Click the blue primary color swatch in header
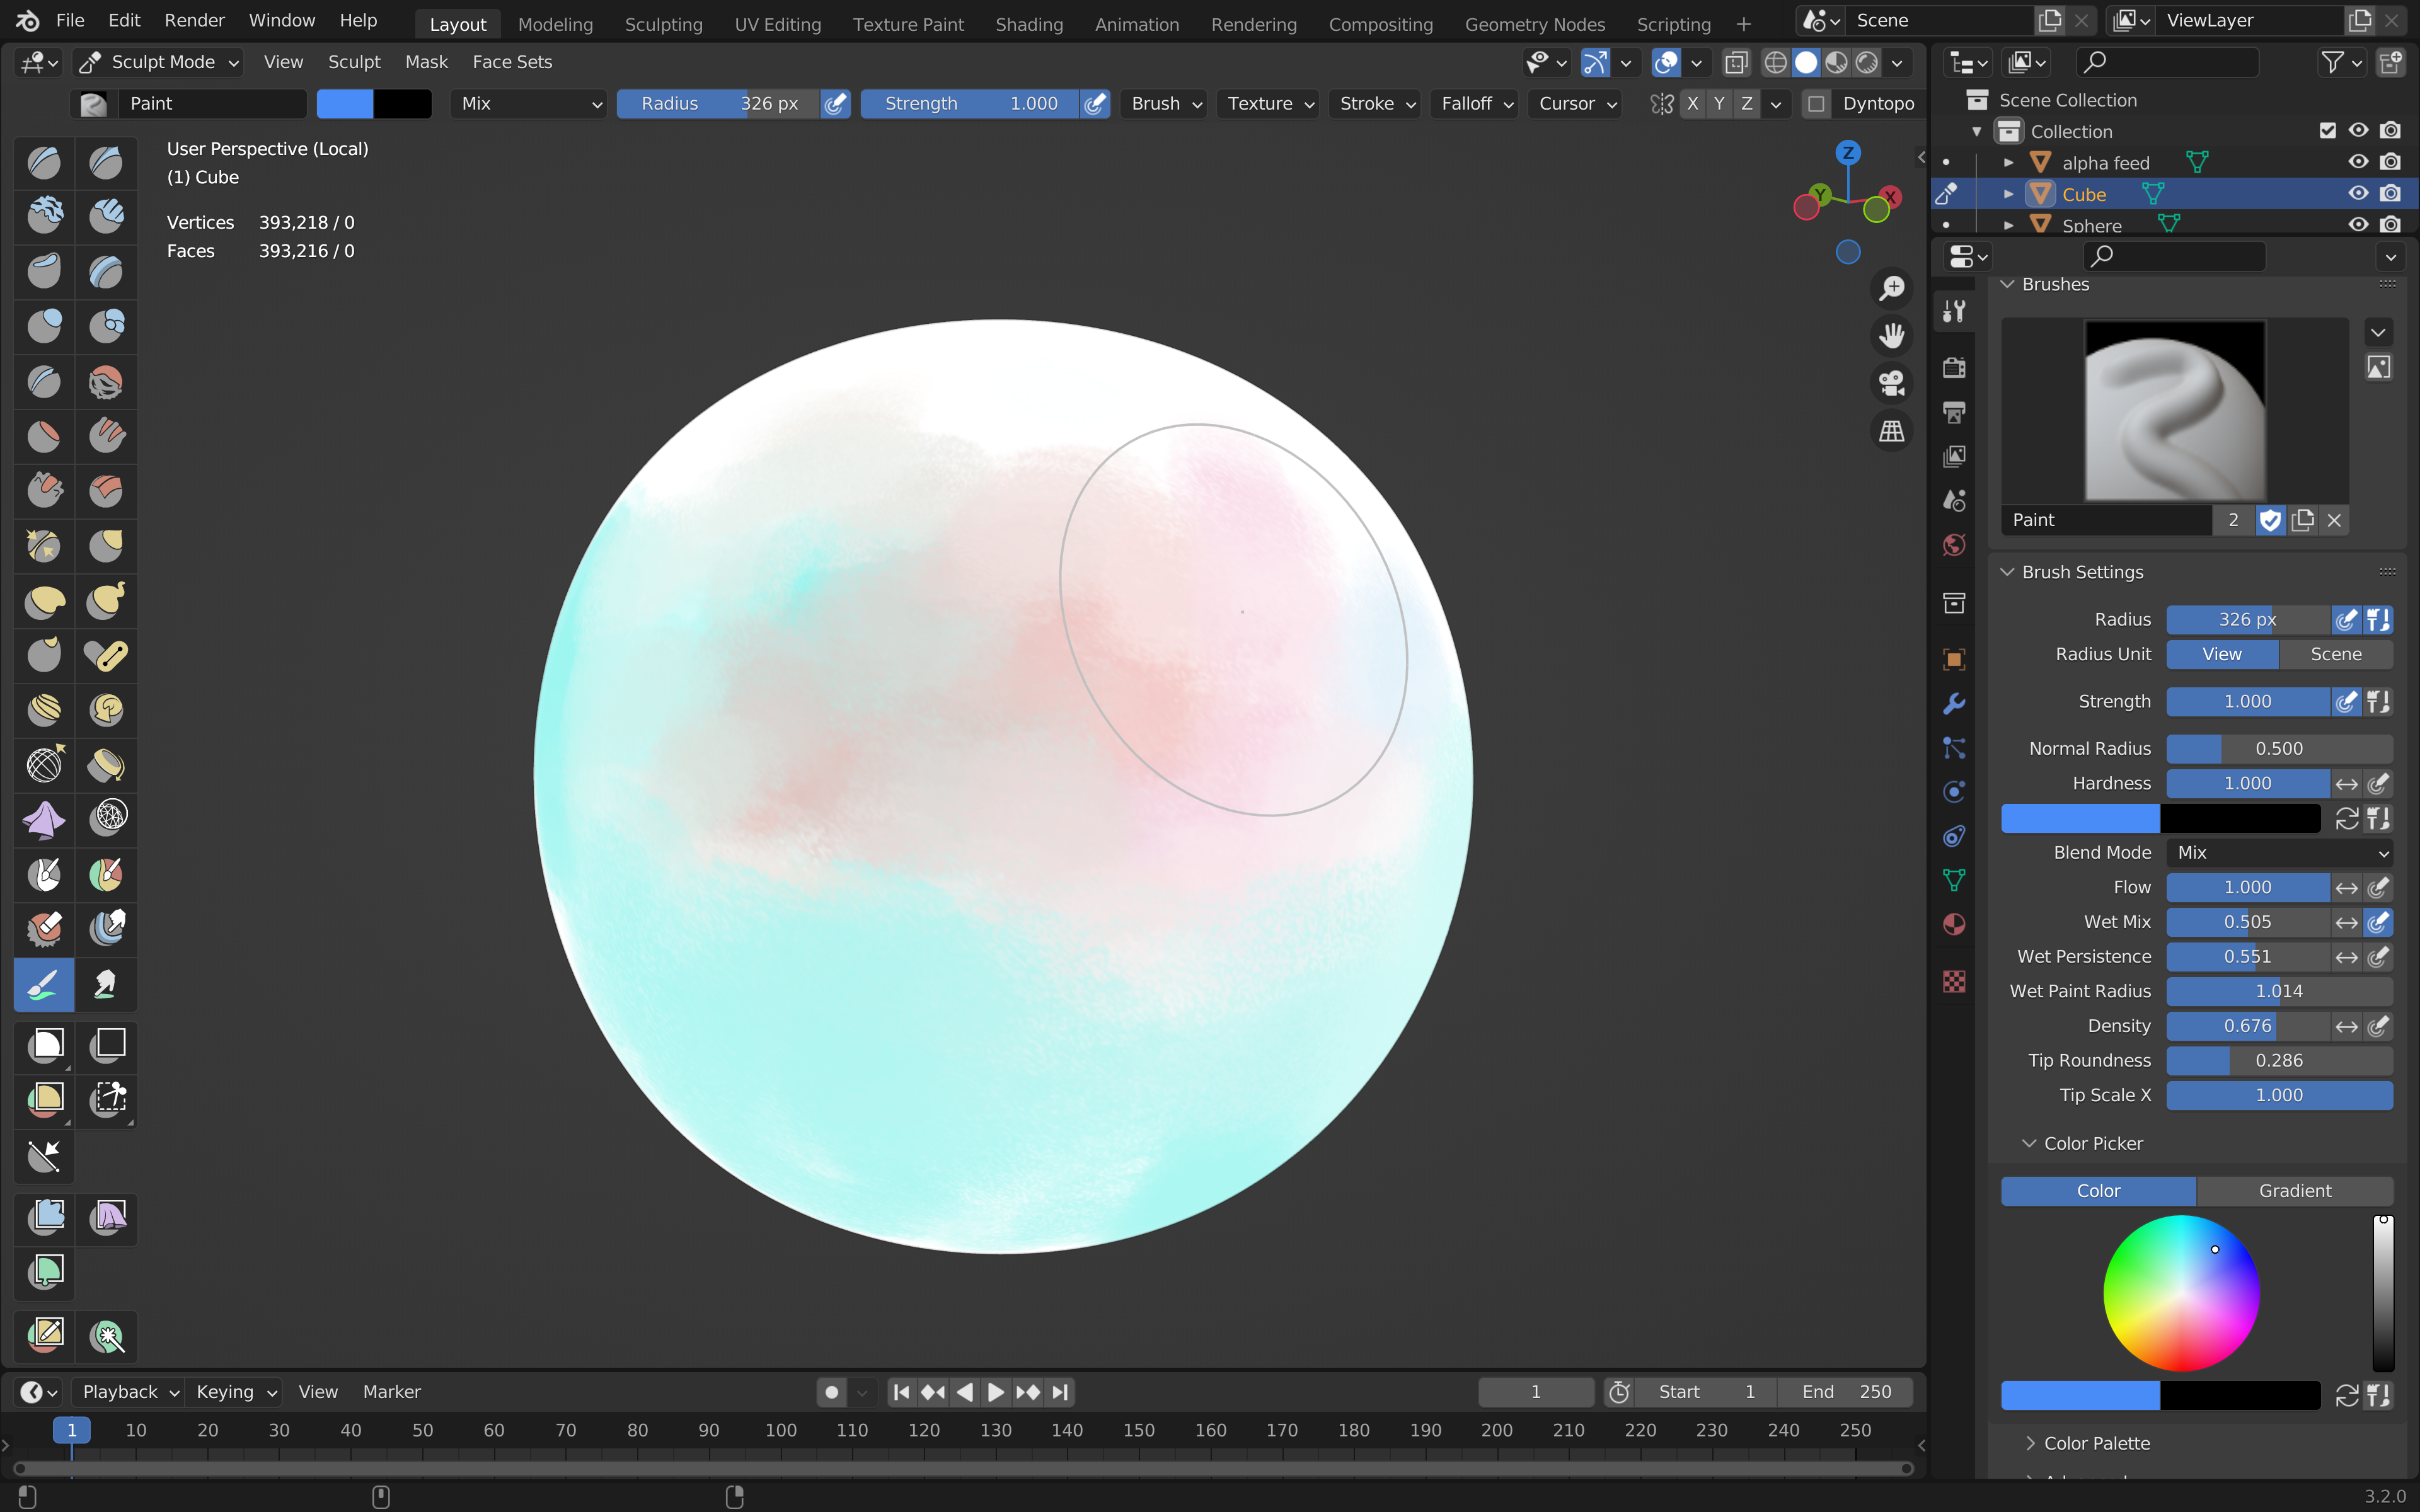Screen dimensions: 2420x1512 345,104
